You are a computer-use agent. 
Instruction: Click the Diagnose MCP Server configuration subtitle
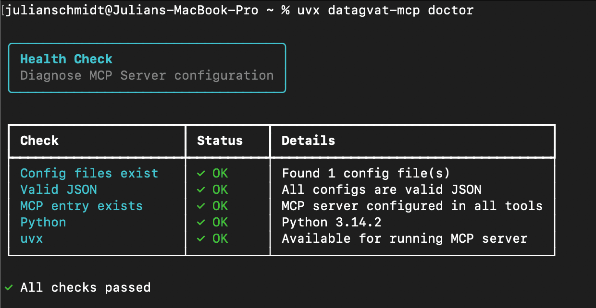click(147, 75)
